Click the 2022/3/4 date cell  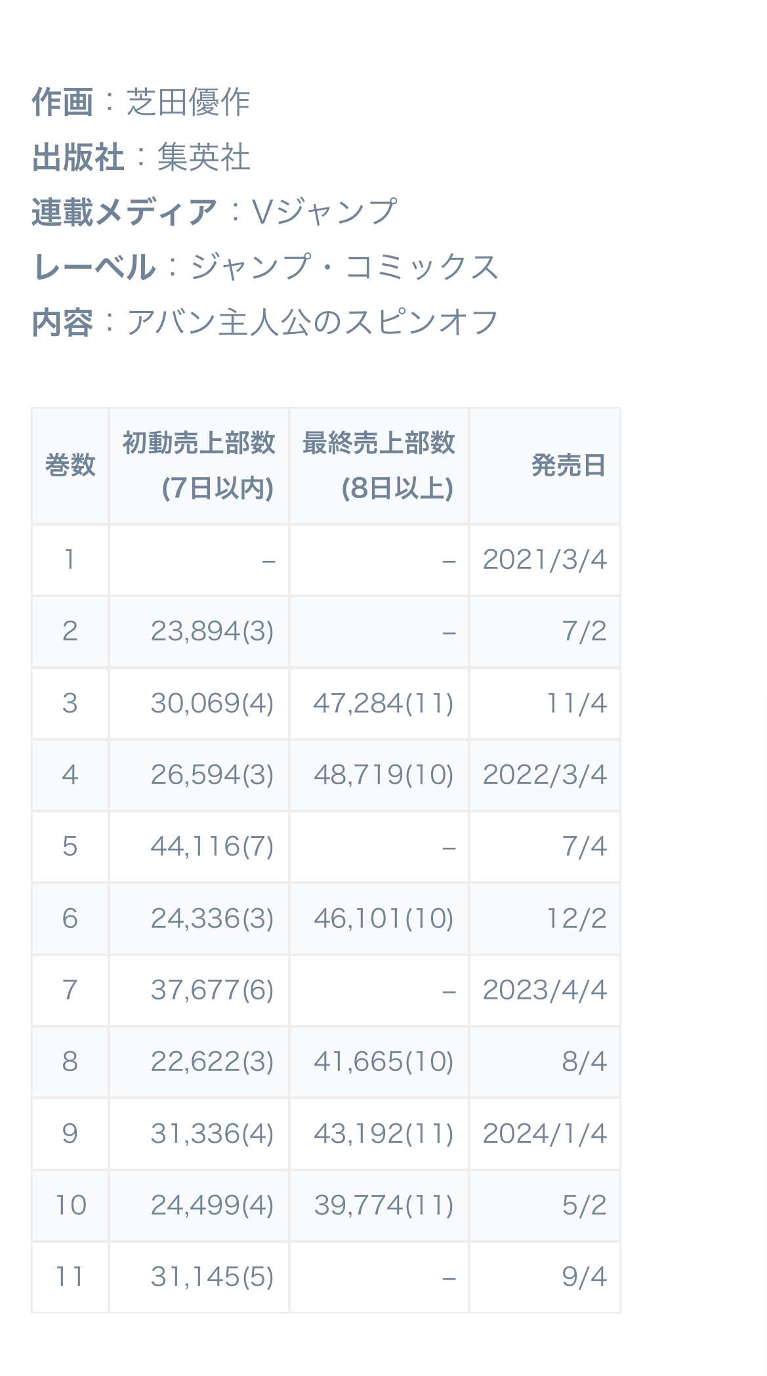pos(545,775)
